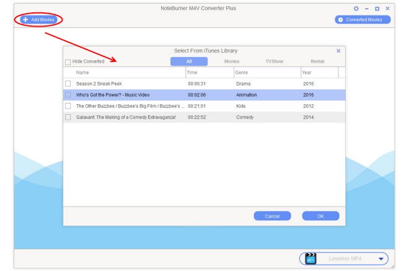The image size is (409, 271).
Task: Click the Lossless MP4 format label
Action: point(345,259)
